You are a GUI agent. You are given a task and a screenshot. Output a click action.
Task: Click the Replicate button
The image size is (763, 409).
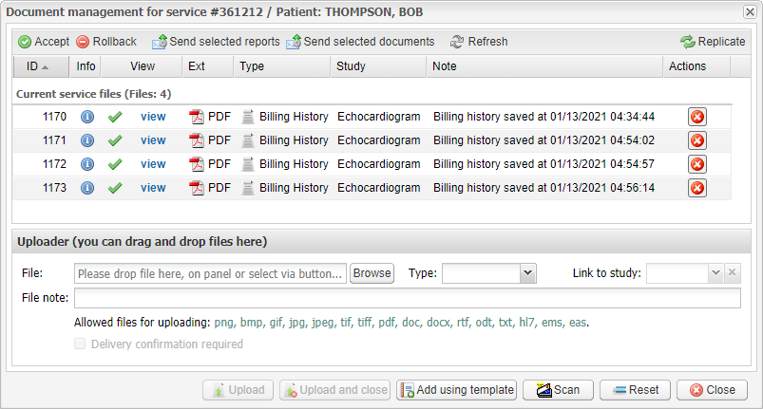coord(713,42)
